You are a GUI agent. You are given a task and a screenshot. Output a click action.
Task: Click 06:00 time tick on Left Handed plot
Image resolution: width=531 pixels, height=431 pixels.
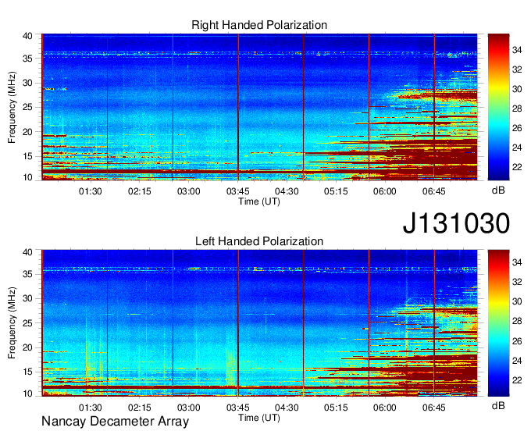tap(385, 408)
